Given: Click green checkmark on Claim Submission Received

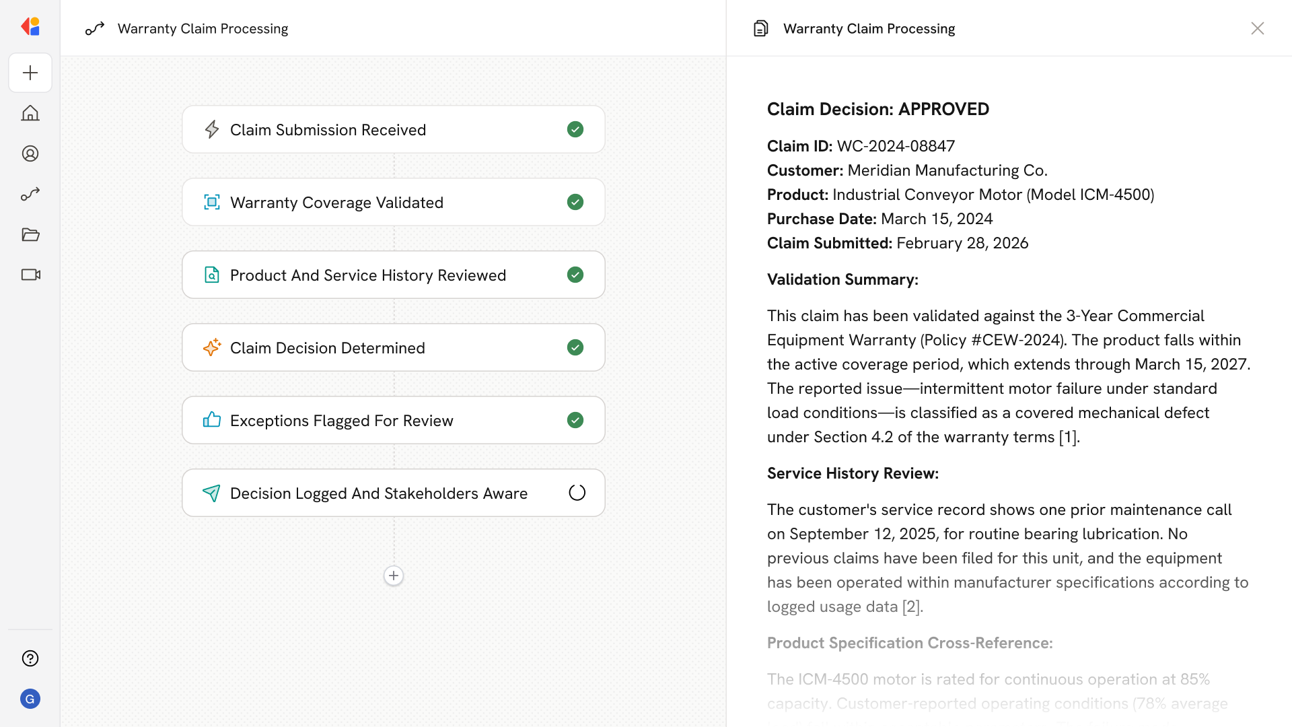Looking at the screenshot, I should (575, 129).
